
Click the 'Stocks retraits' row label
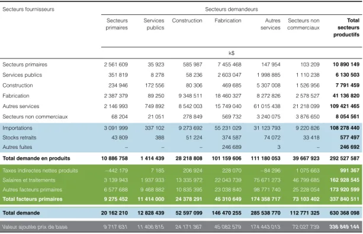(x=20, y=138)
